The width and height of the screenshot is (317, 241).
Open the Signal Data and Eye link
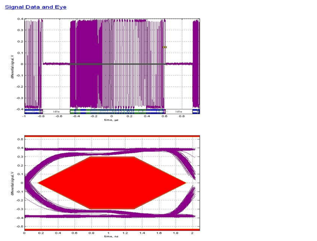click(x=36, y=7)
